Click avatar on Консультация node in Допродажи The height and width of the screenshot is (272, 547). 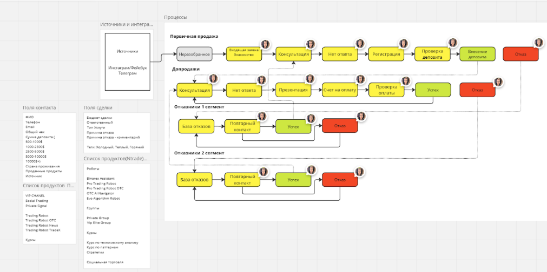pos(213,79)
